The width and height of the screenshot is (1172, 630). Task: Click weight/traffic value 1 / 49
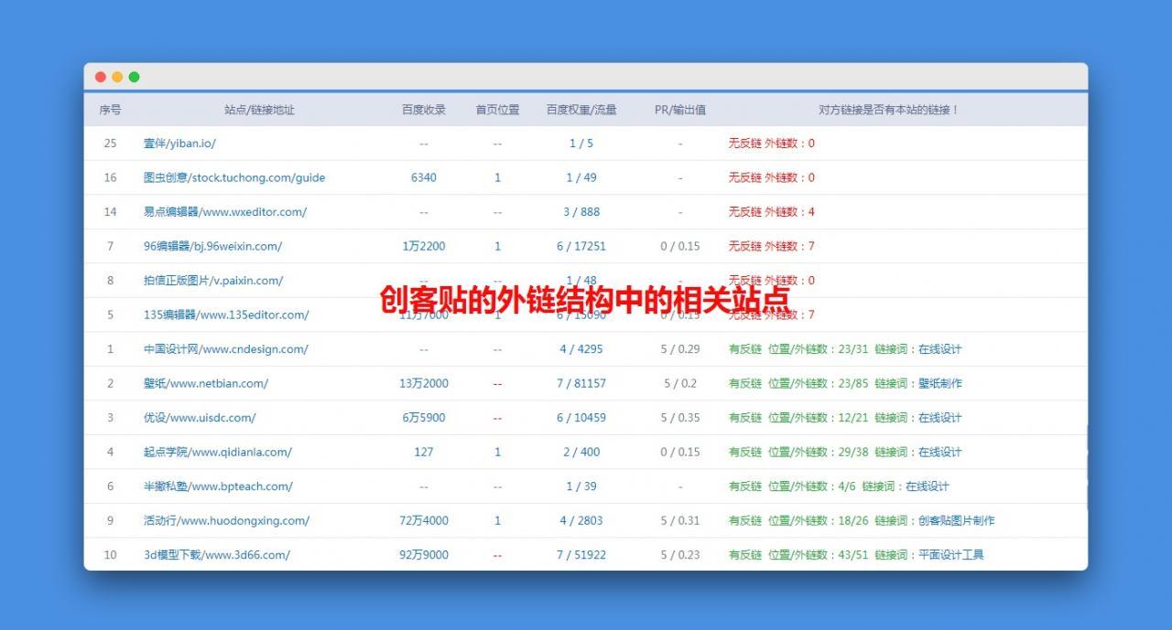[x=581, y=177]
